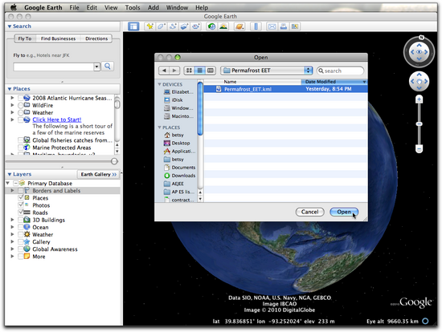
Task: Select the Ruler tool
Action: (x=256, y=26)
